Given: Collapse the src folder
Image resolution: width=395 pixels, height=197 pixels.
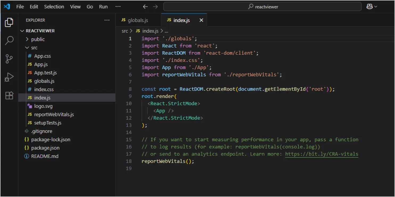Looking at the screenshot, I should pos(34,48).
